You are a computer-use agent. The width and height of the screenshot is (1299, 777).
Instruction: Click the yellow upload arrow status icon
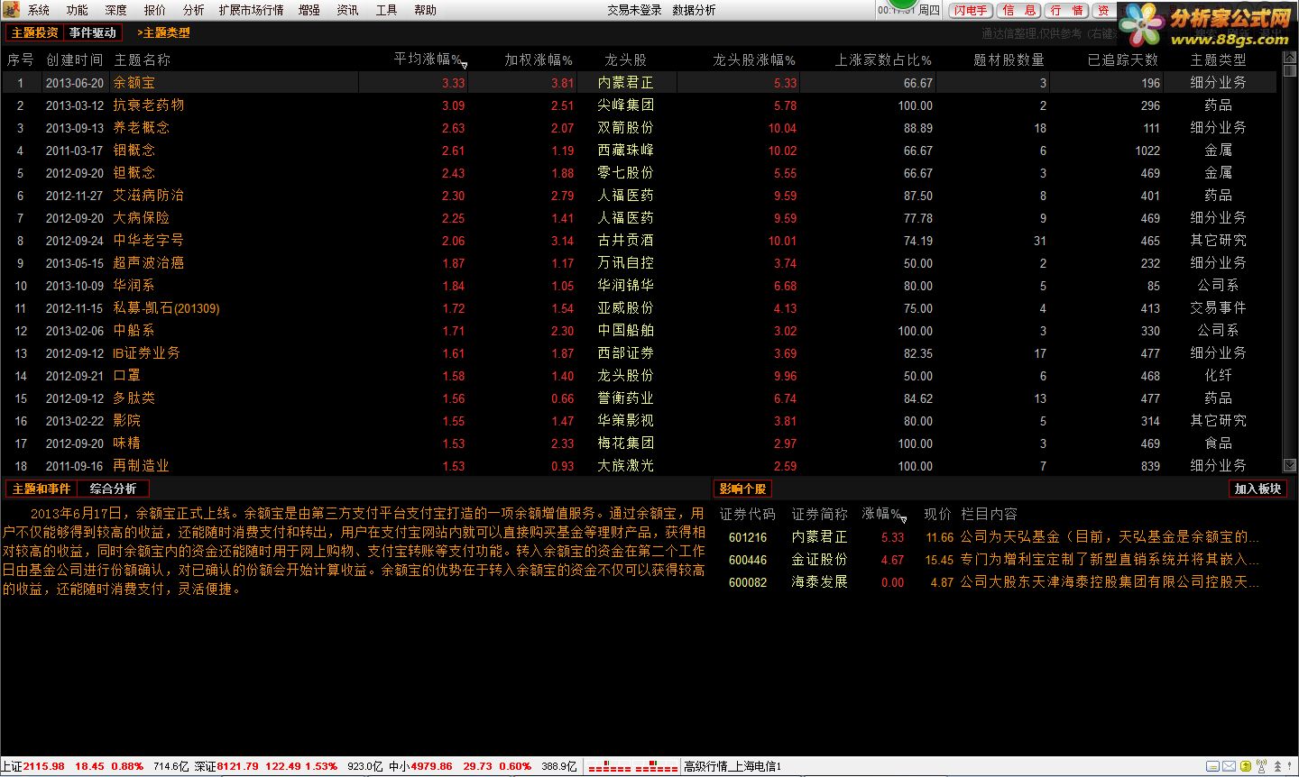pos(1246,766)
